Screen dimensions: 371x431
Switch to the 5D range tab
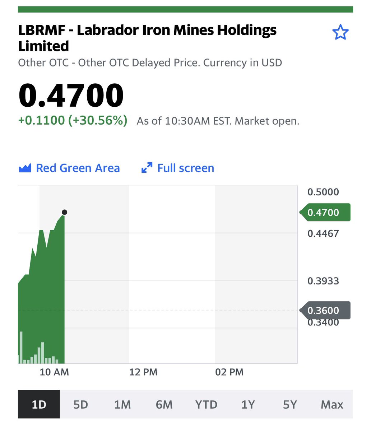(80, 404)
